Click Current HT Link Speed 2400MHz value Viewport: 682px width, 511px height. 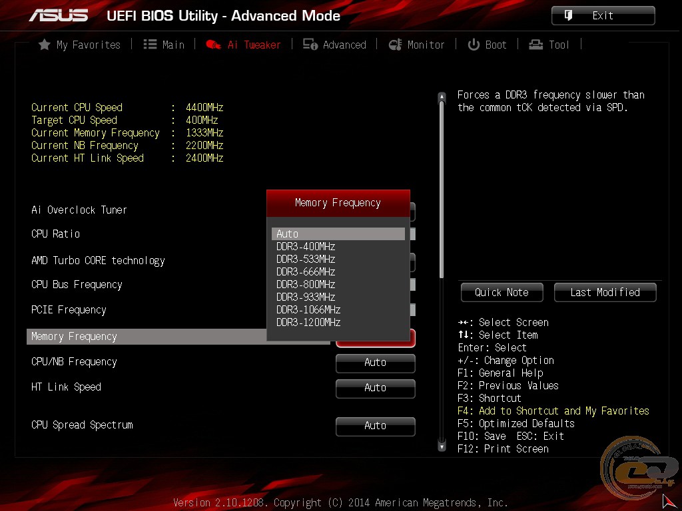[x=204, y=158]
